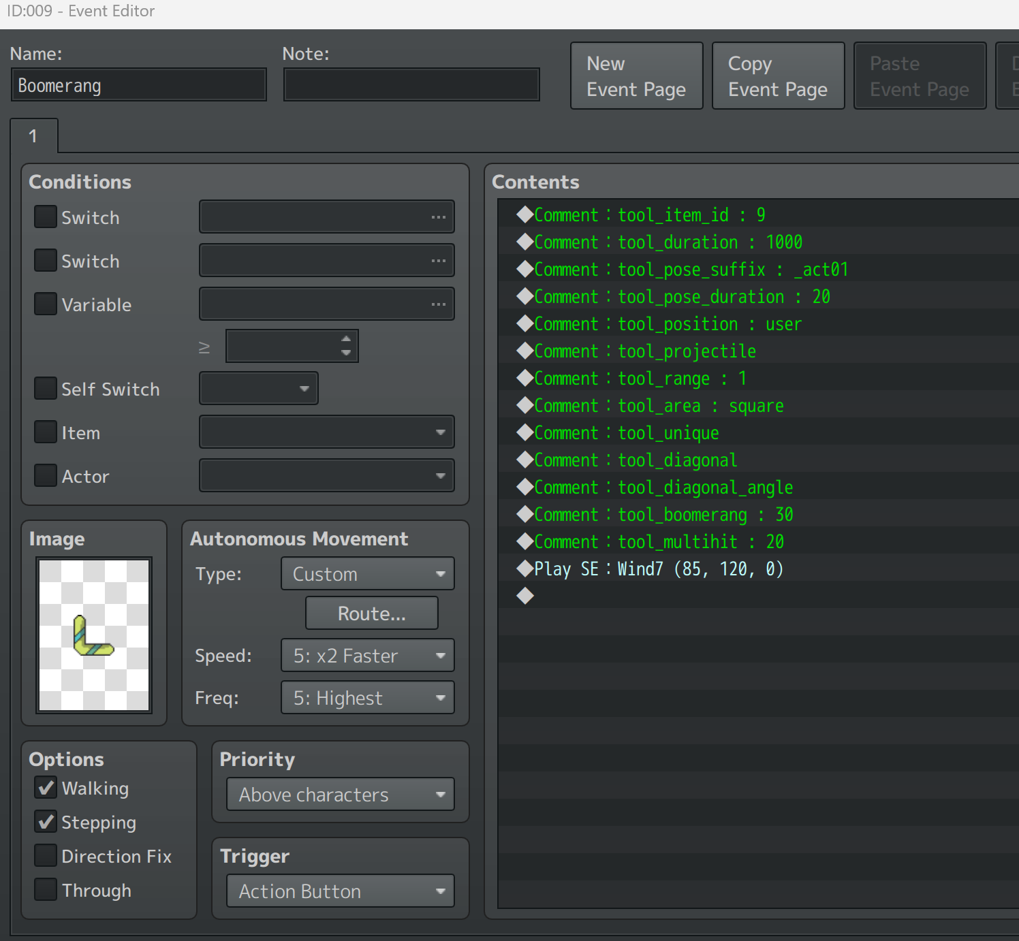The image size is (1019, 941).
Task: Select event page tab 1
Action: 33,136
